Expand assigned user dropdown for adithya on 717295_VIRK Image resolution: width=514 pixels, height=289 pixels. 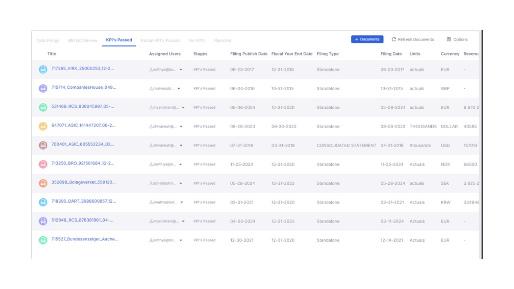tap(181, 70)
